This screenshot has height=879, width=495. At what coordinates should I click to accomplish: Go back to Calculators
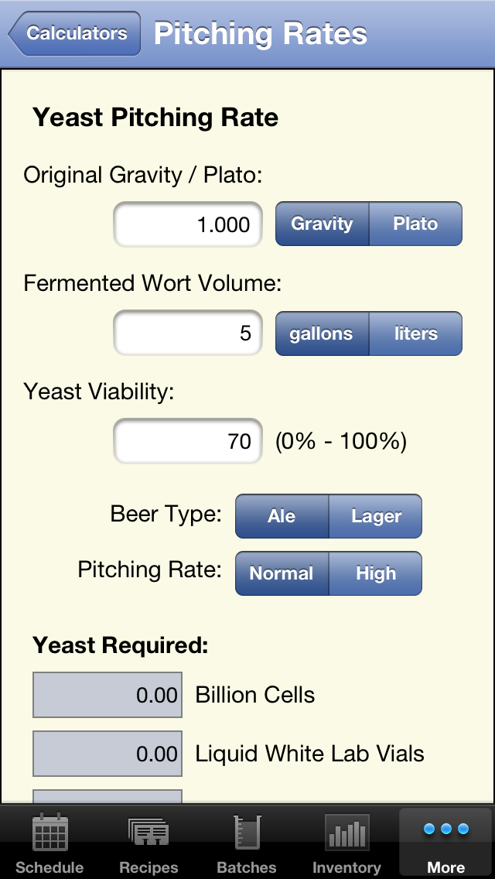(75, 33)
